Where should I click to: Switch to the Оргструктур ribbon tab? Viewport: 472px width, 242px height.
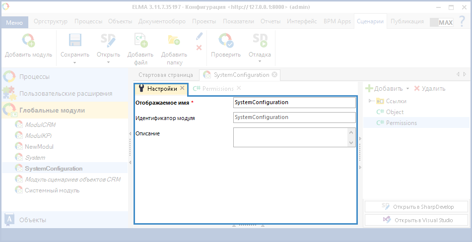click(51, 21)
